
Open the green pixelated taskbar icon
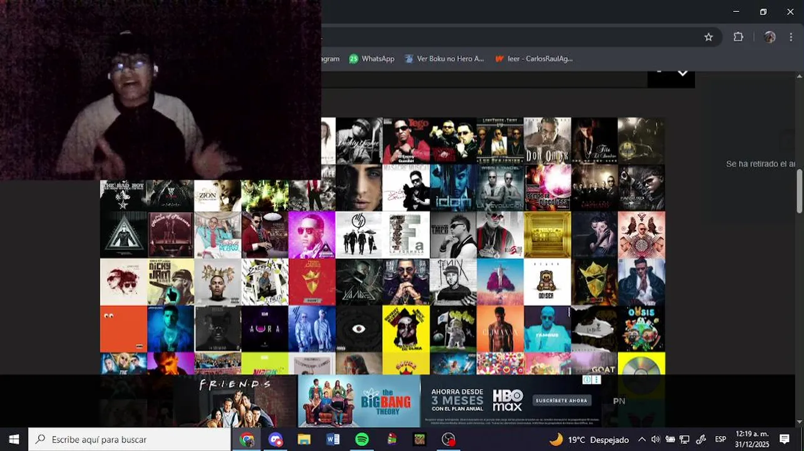(x=420, y=440)
